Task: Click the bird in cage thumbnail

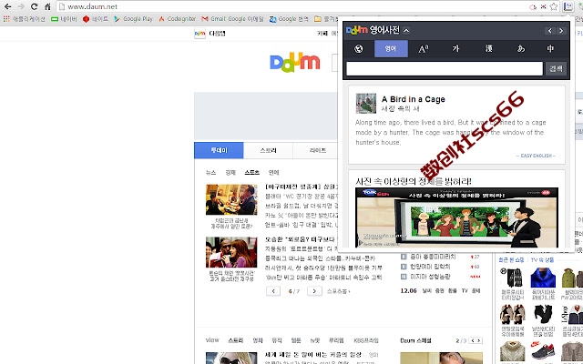Action: point(366,103)
